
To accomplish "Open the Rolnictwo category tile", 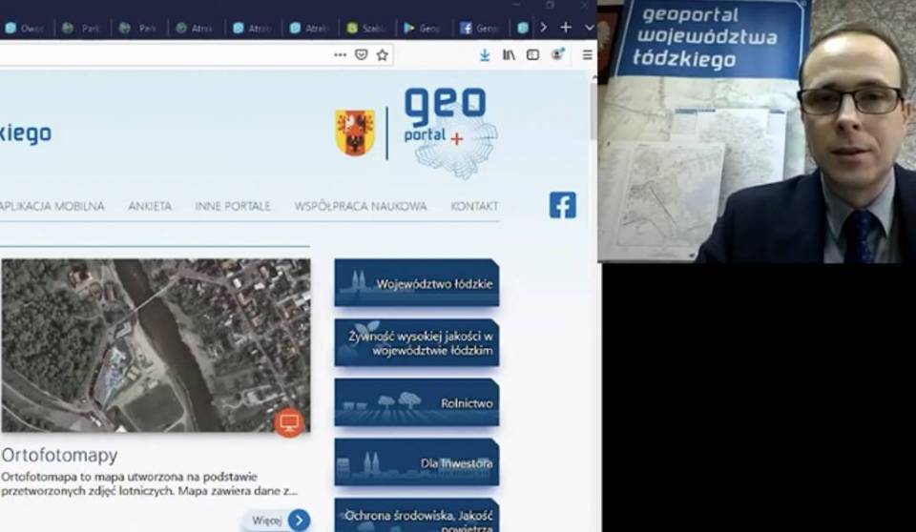I will [x=416, y=402].
